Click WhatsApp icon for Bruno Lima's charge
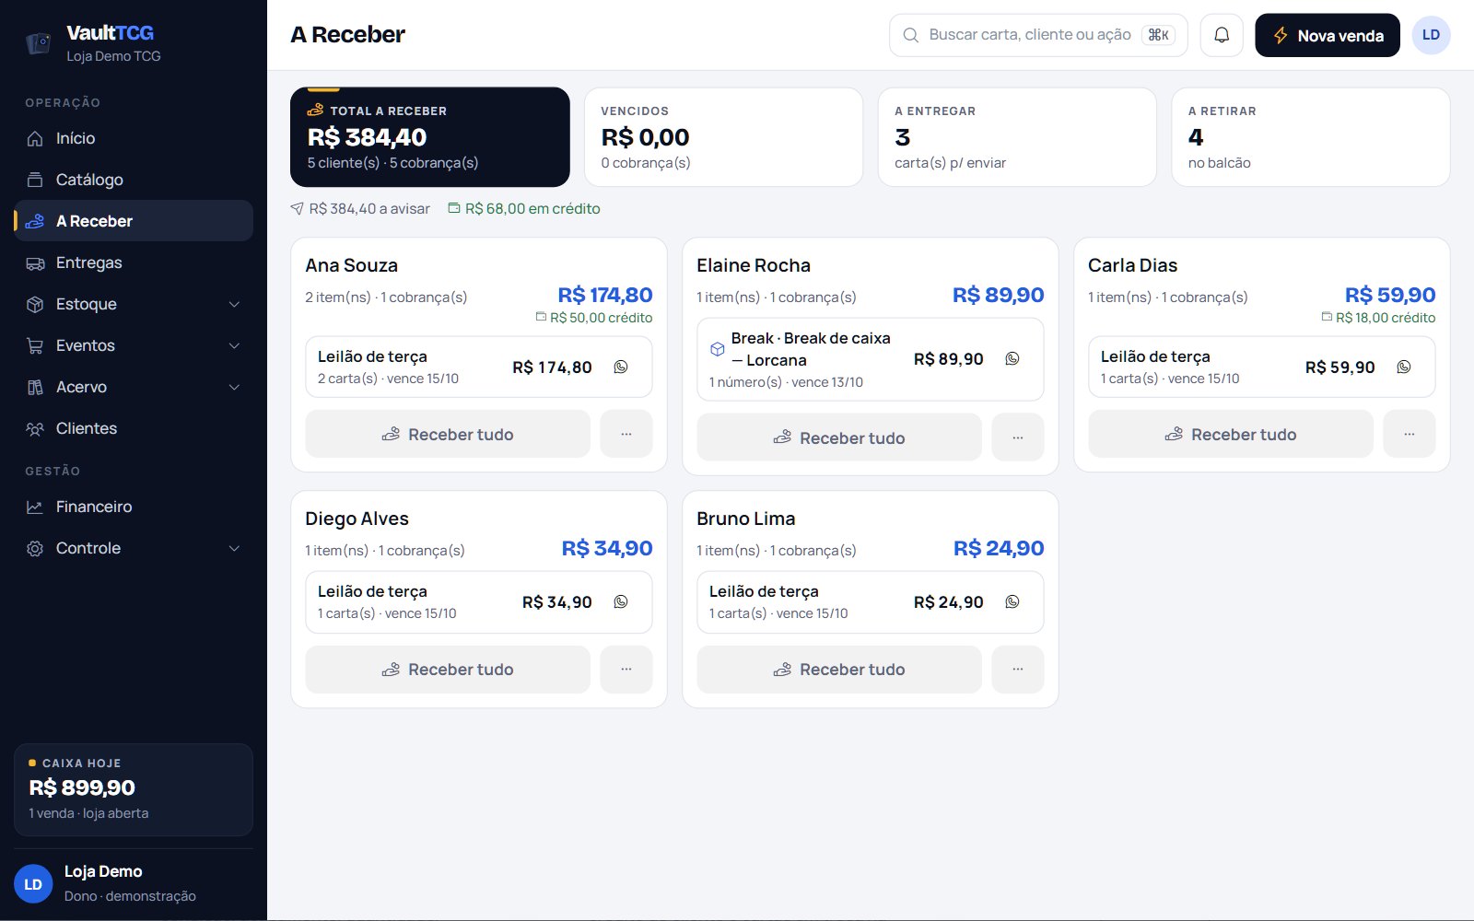Screen dimensions: 1474x921 click(x=1012, y=601)
